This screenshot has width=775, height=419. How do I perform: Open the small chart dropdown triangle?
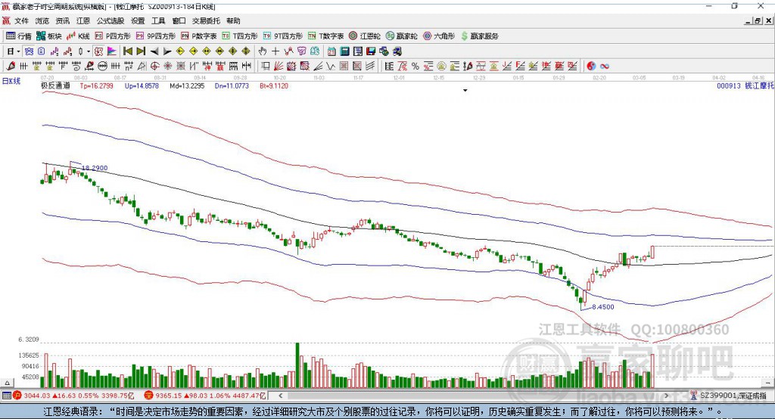pos(465,91)
